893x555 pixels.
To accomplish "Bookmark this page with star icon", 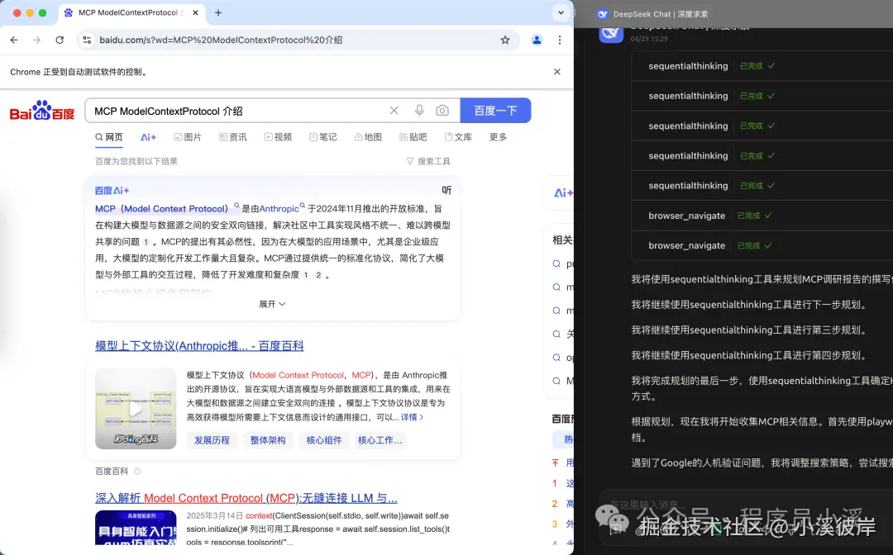I will pos(505,40).
